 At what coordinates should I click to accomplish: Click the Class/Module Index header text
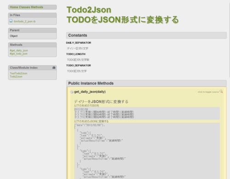tap(24, 68)
